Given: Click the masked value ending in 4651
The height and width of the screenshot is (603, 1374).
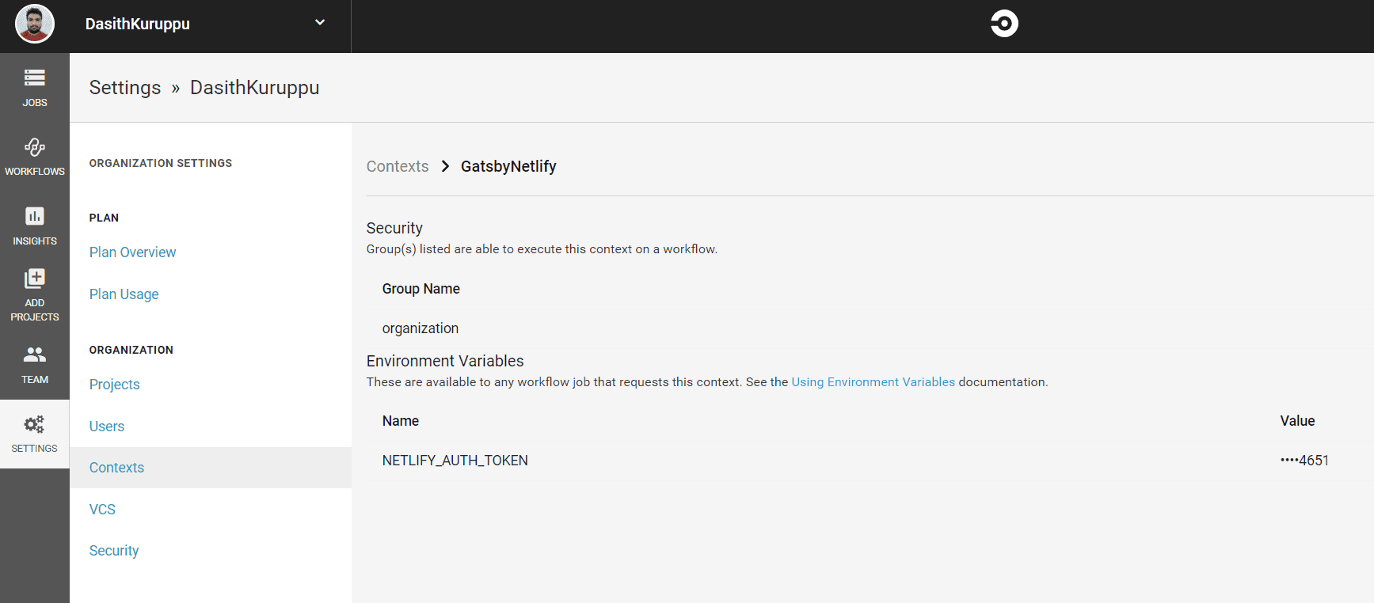Looking at the screenshot, I should (x=1304, y=461).
